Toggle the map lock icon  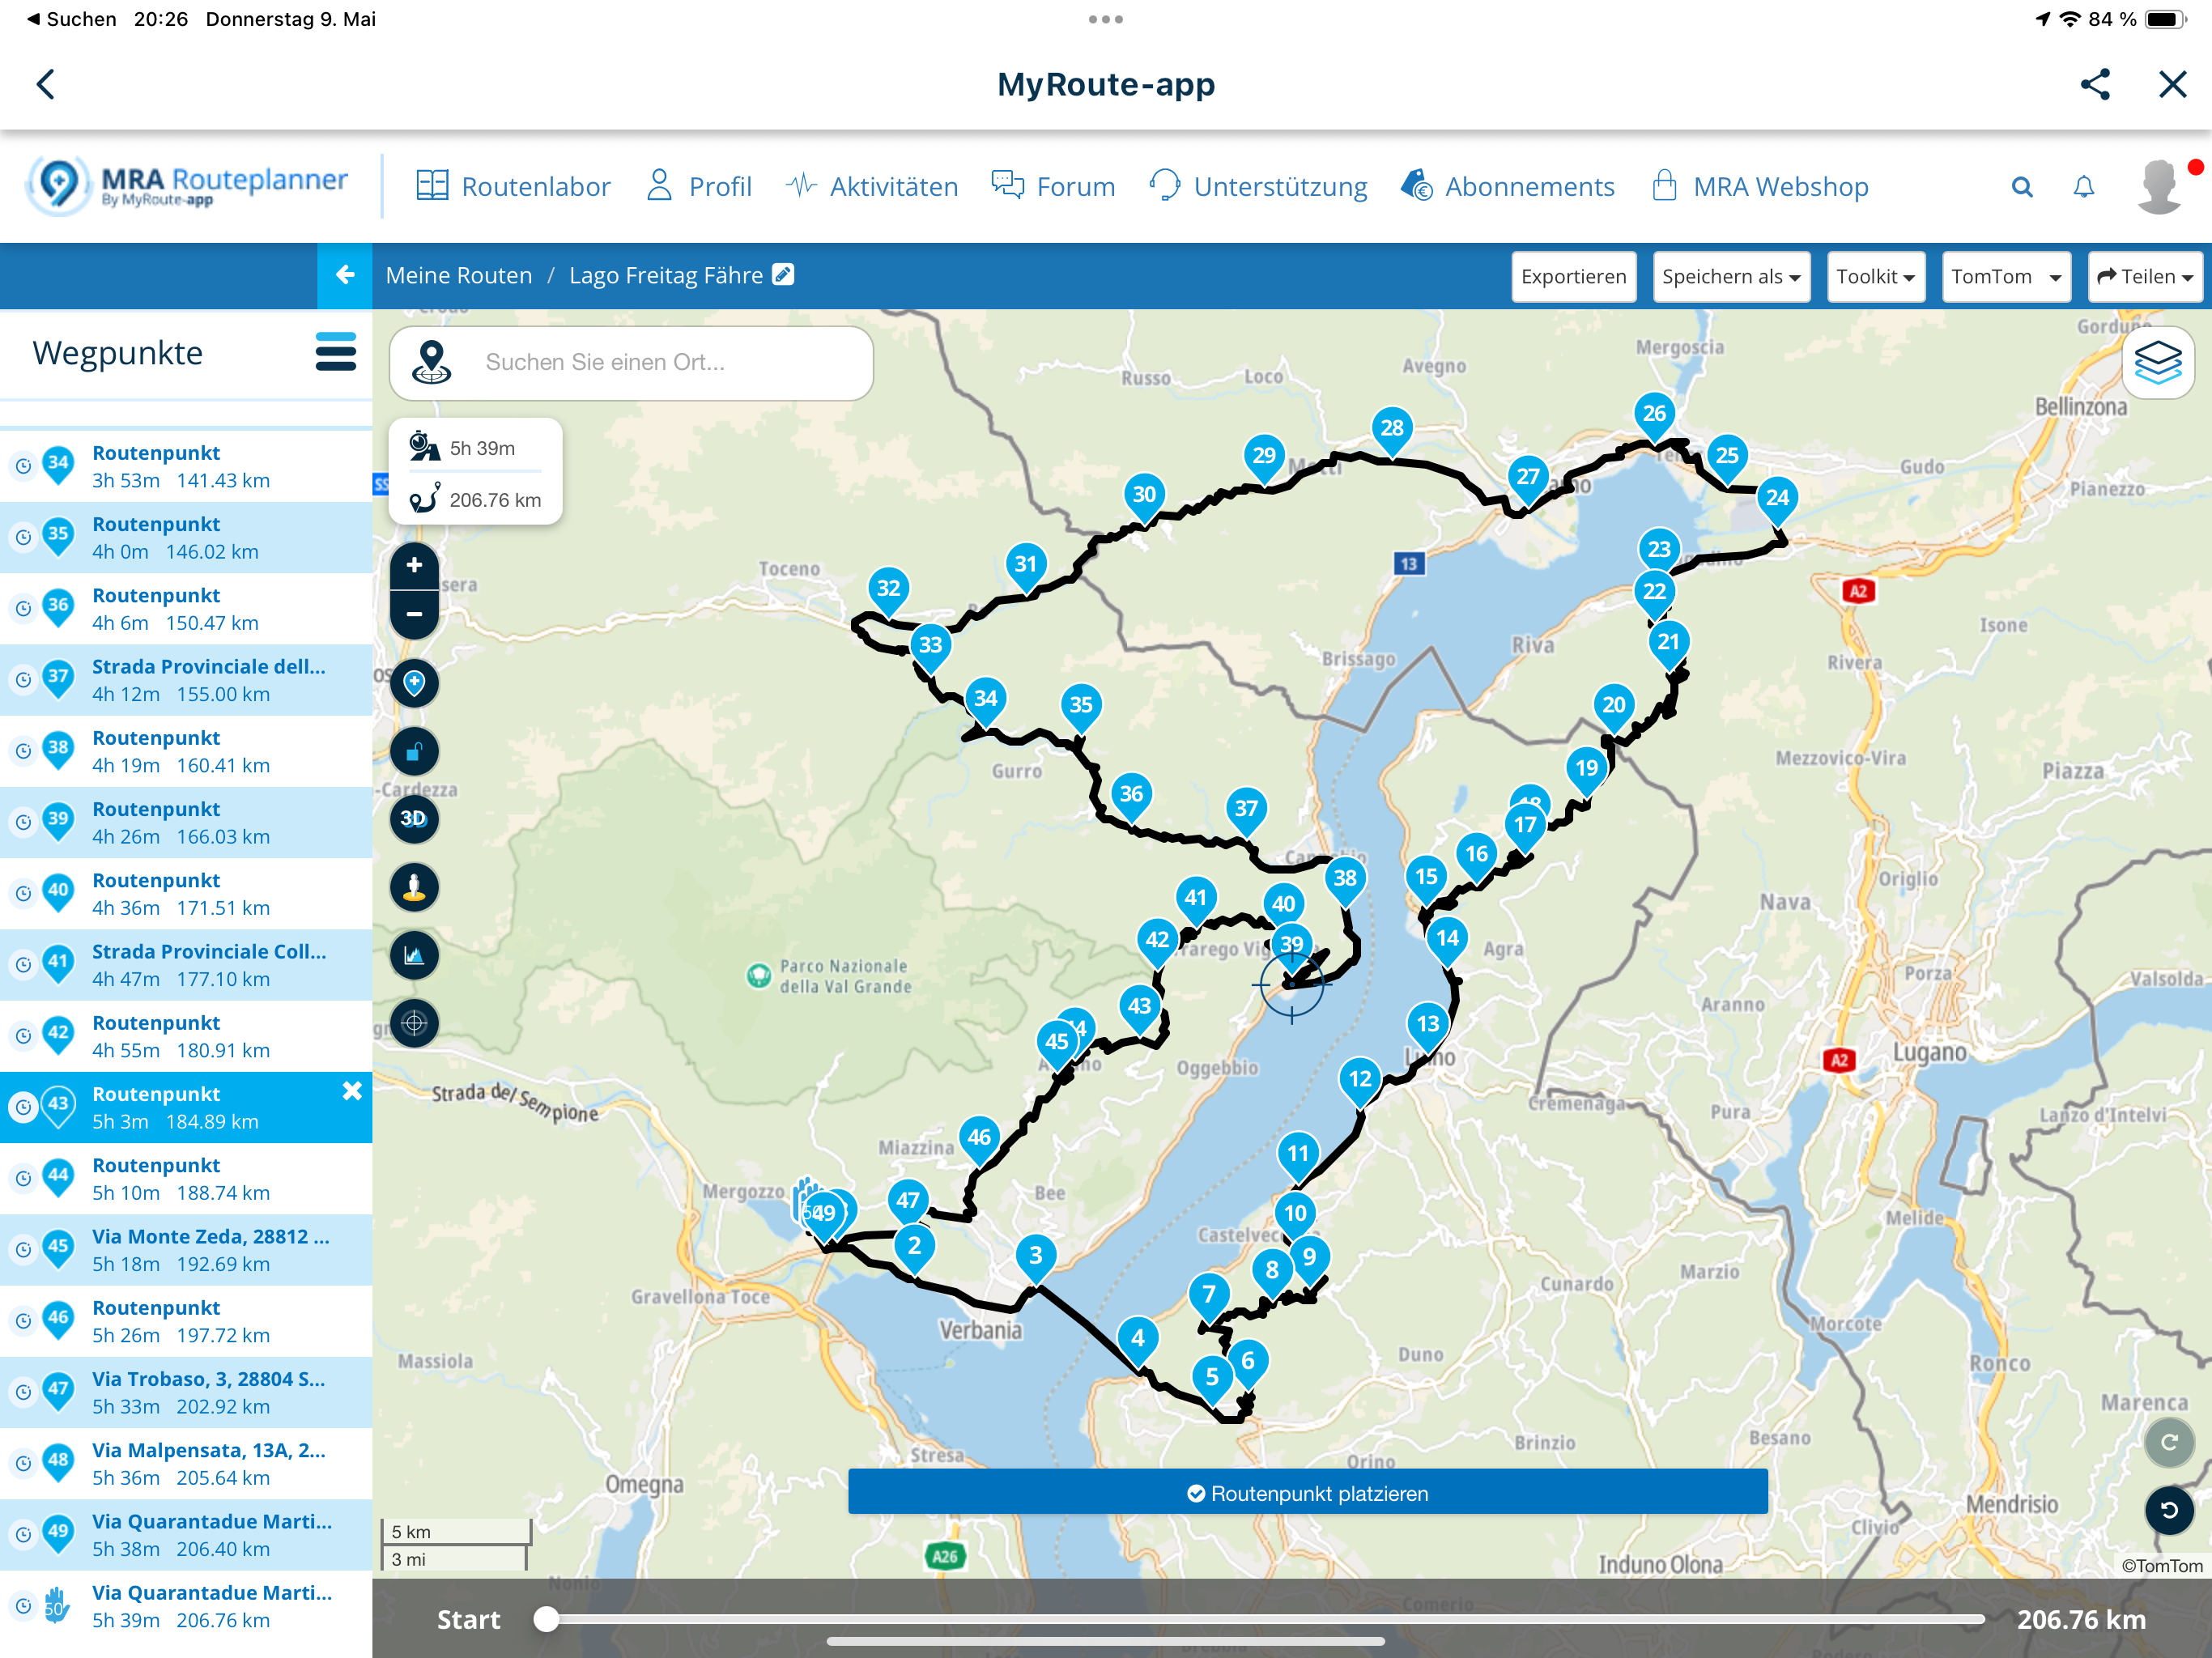tap(414, 751)
